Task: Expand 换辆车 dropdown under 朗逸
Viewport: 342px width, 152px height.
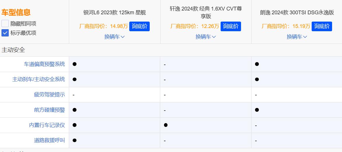Action: click(297, 37)
